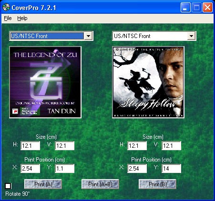Click the CoverPro disc icon in title bar
The height and width of the screenshot is (201, 215).
pos(6,7)
